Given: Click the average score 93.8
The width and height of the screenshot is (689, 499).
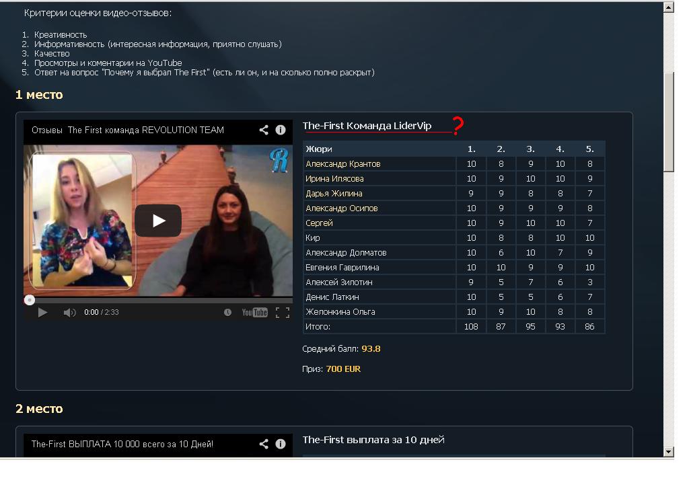Looking at the screenshot, I should coord(371,349).
